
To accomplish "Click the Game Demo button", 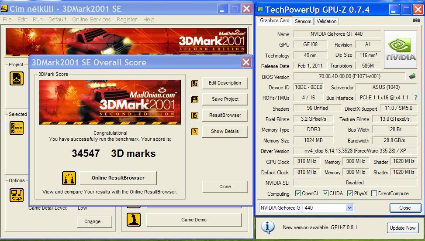I will (194, 220).
